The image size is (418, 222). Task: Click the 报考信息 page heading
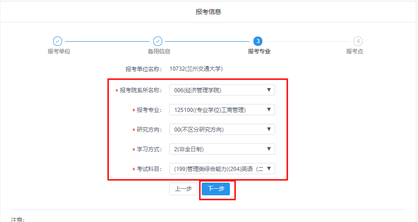(x=208, y=12)
